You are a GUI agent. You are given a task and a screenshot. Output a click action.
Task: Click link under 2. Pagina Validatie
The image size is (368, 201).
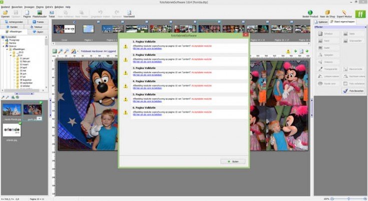[x=147, y=61]
